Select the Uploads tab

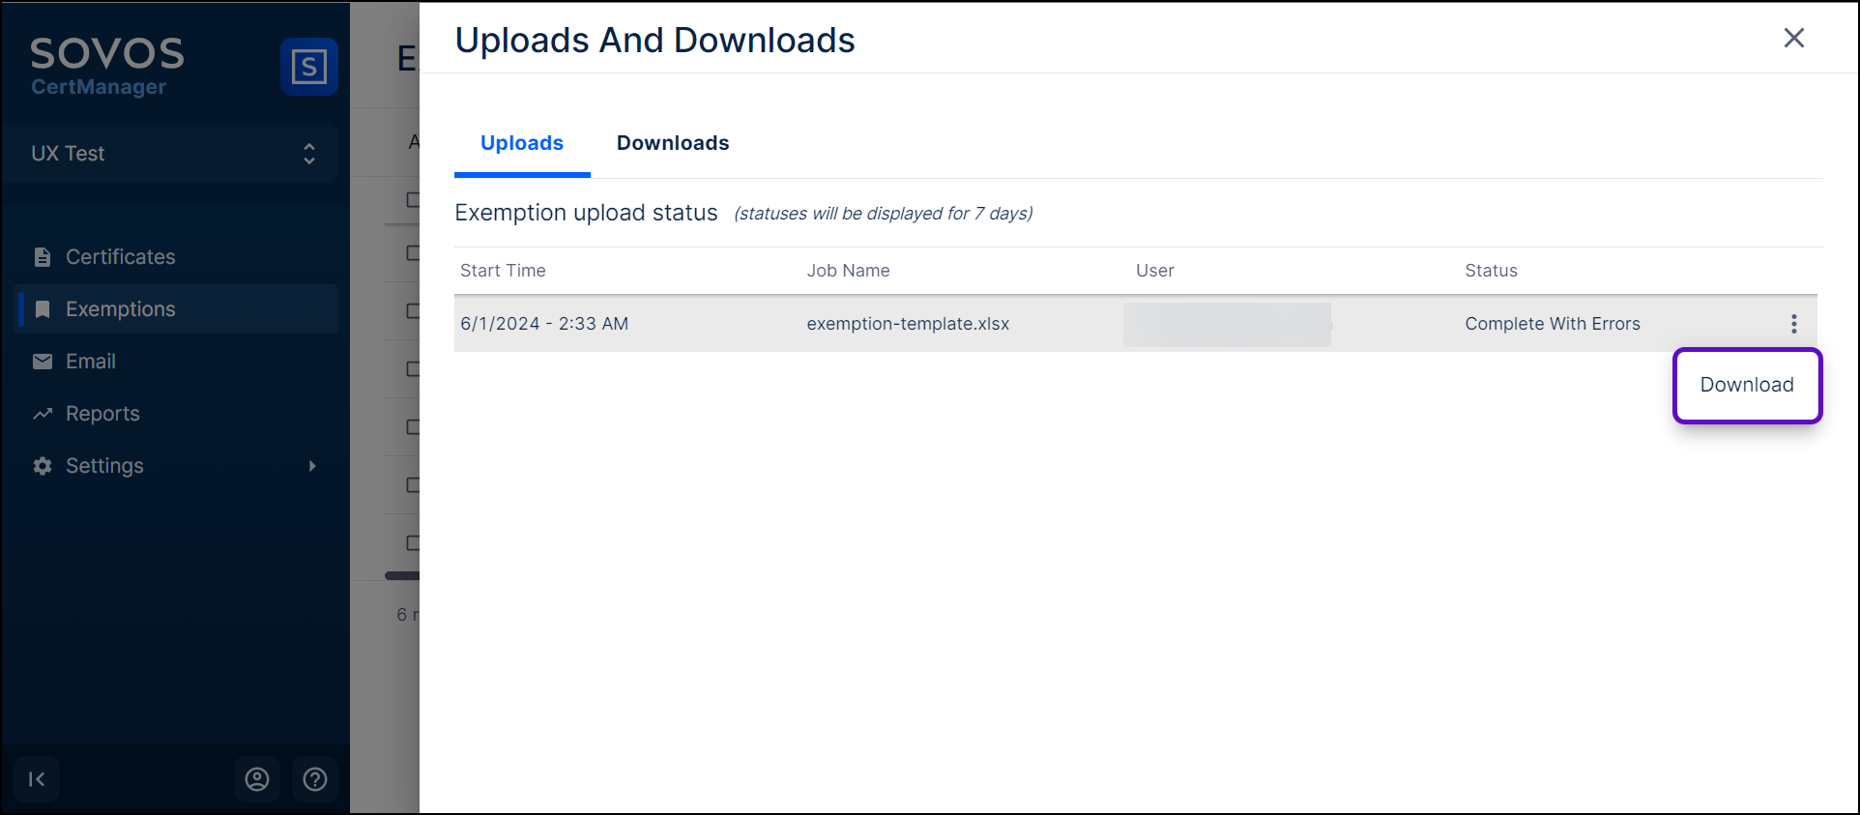point(522,143)
